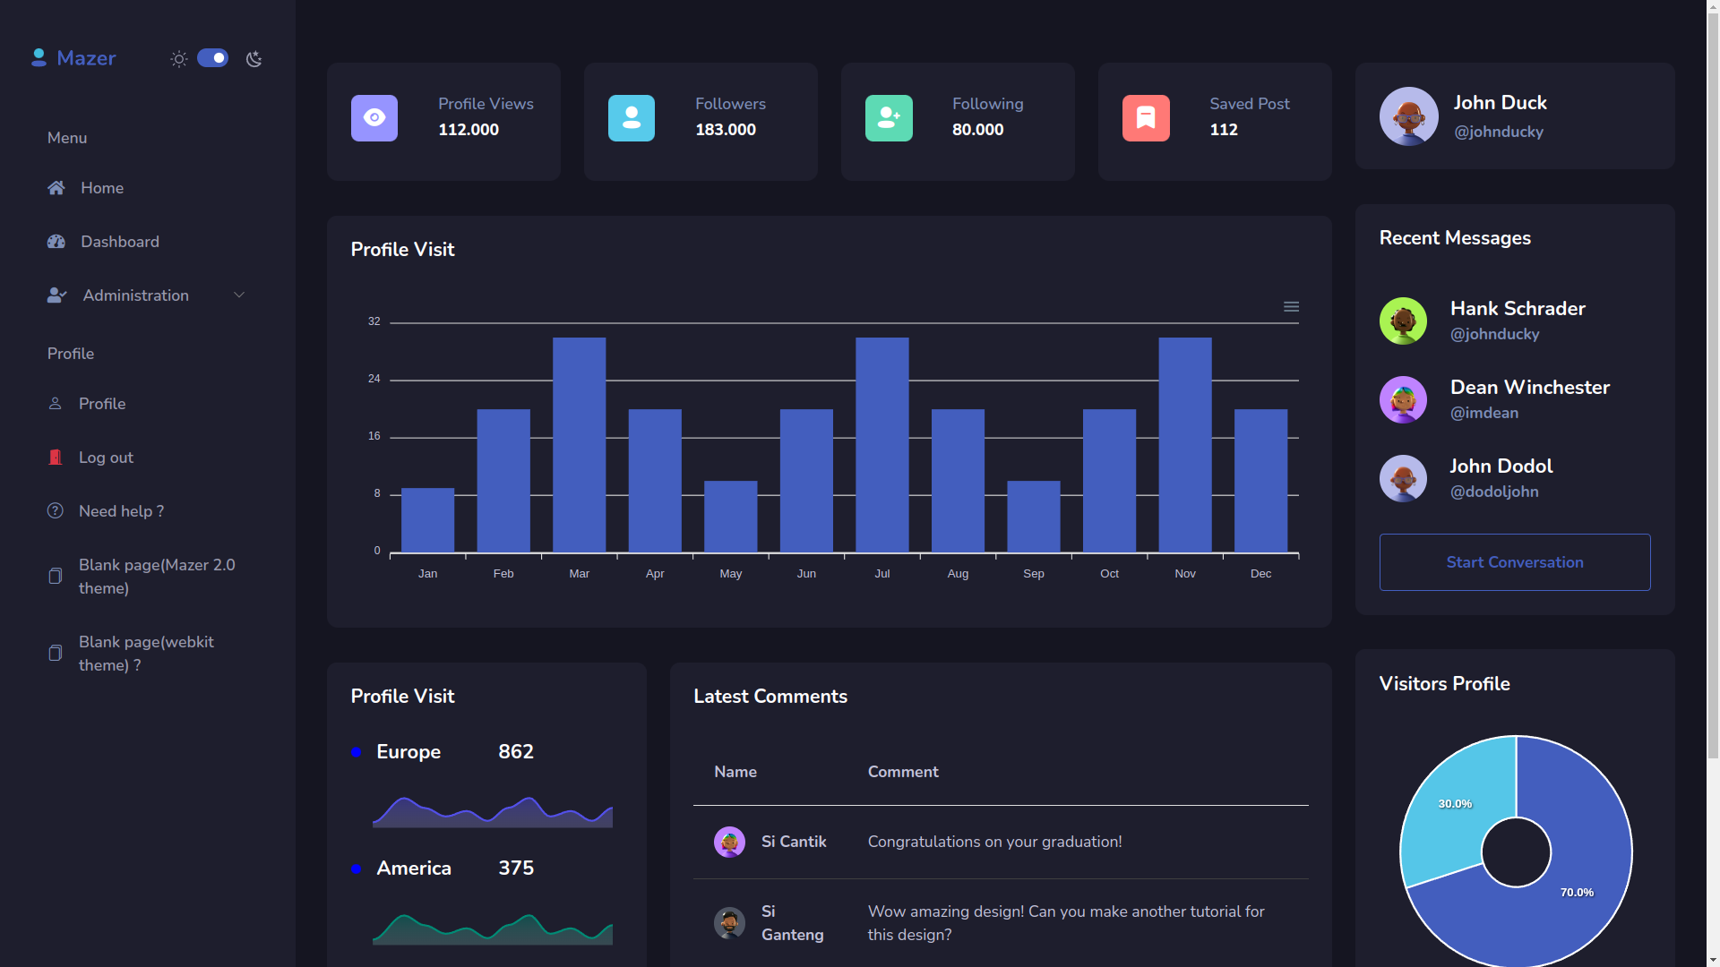1720x967 pixels.
Task: Click the Profile Views eye icon
Action: pyautogui.click(x=374, y=118)
